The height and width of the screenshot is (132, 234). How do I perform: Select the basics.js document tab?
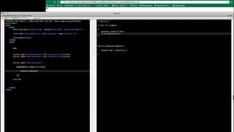[15, 18]
